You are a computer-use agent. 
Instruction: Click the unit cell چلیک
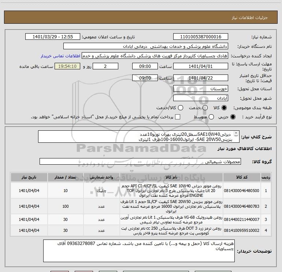(101, 191)
